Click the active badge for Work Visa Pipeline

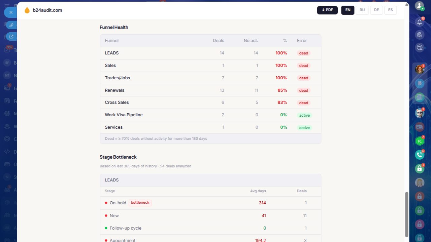point(304,115)
